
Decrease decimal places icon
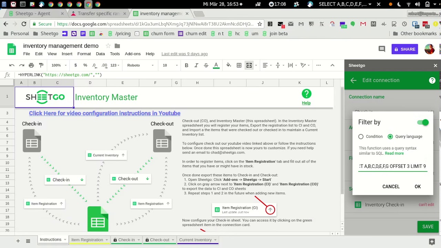pyautogui.click(x=94, y=65)
